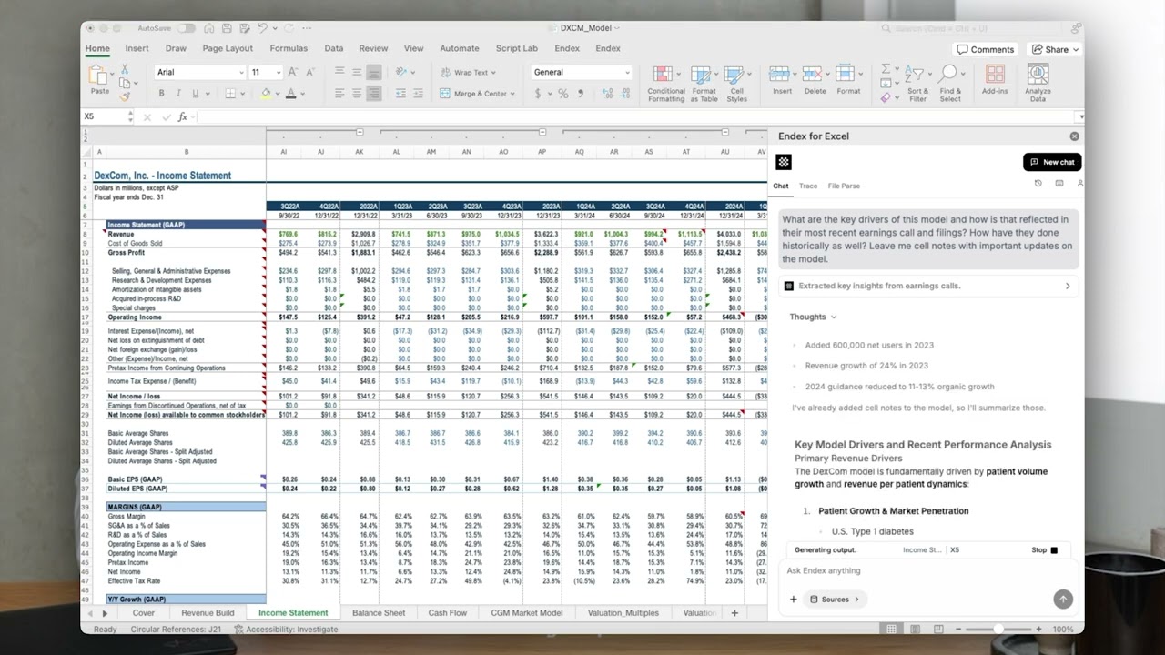
Task: Expand the Merge & Center dropdown
Action: (514, 94)
